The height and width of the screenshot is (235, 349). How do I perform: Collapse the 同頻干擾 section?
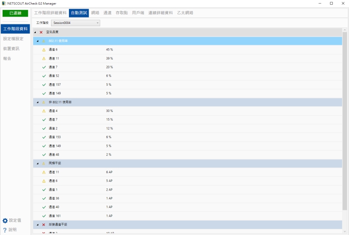38,163
